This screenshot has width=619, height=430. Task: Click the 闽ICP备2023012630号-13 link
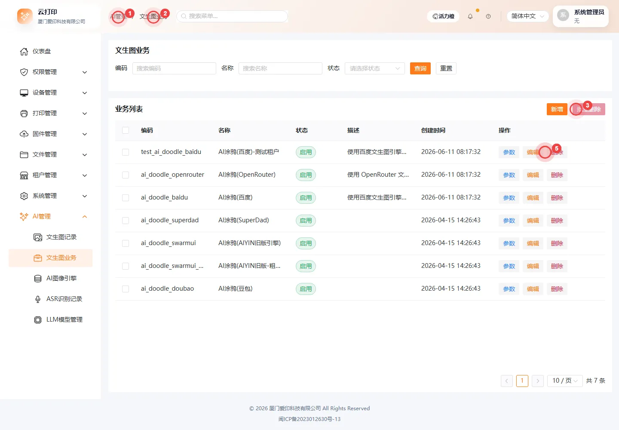point(309,419)
